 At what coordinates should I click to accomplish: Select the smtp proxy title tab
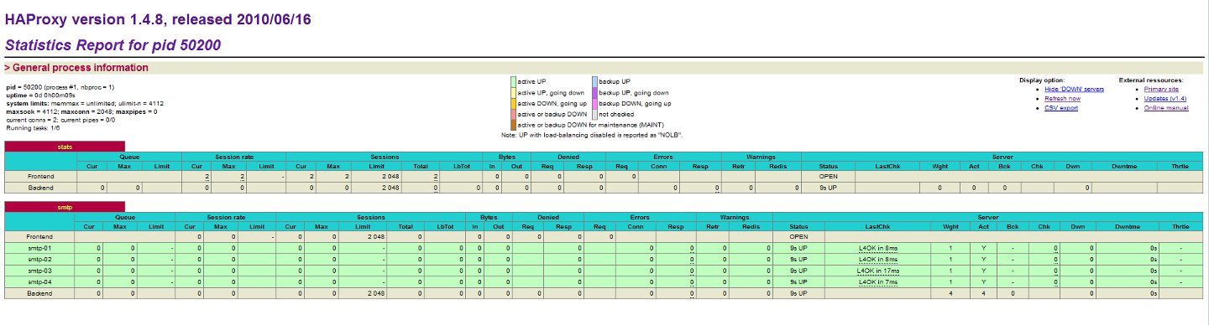point(64,206)
